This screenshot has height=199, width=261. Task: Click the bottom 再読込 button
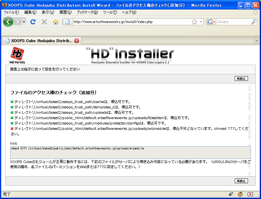241,181
